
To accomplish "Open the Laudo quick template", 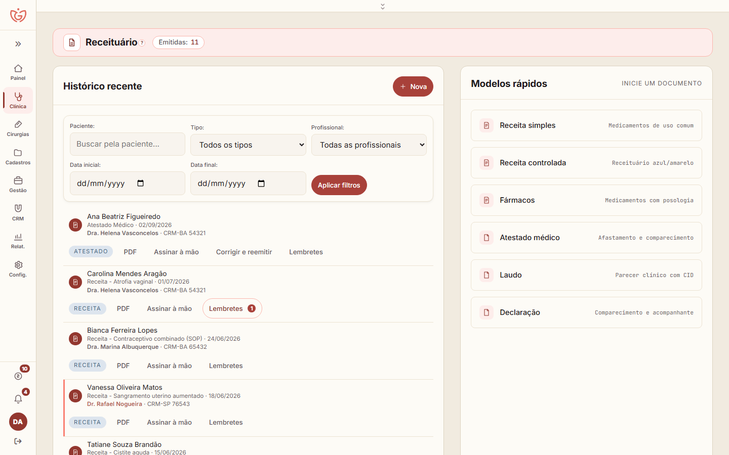I will [x=586, y=275].
